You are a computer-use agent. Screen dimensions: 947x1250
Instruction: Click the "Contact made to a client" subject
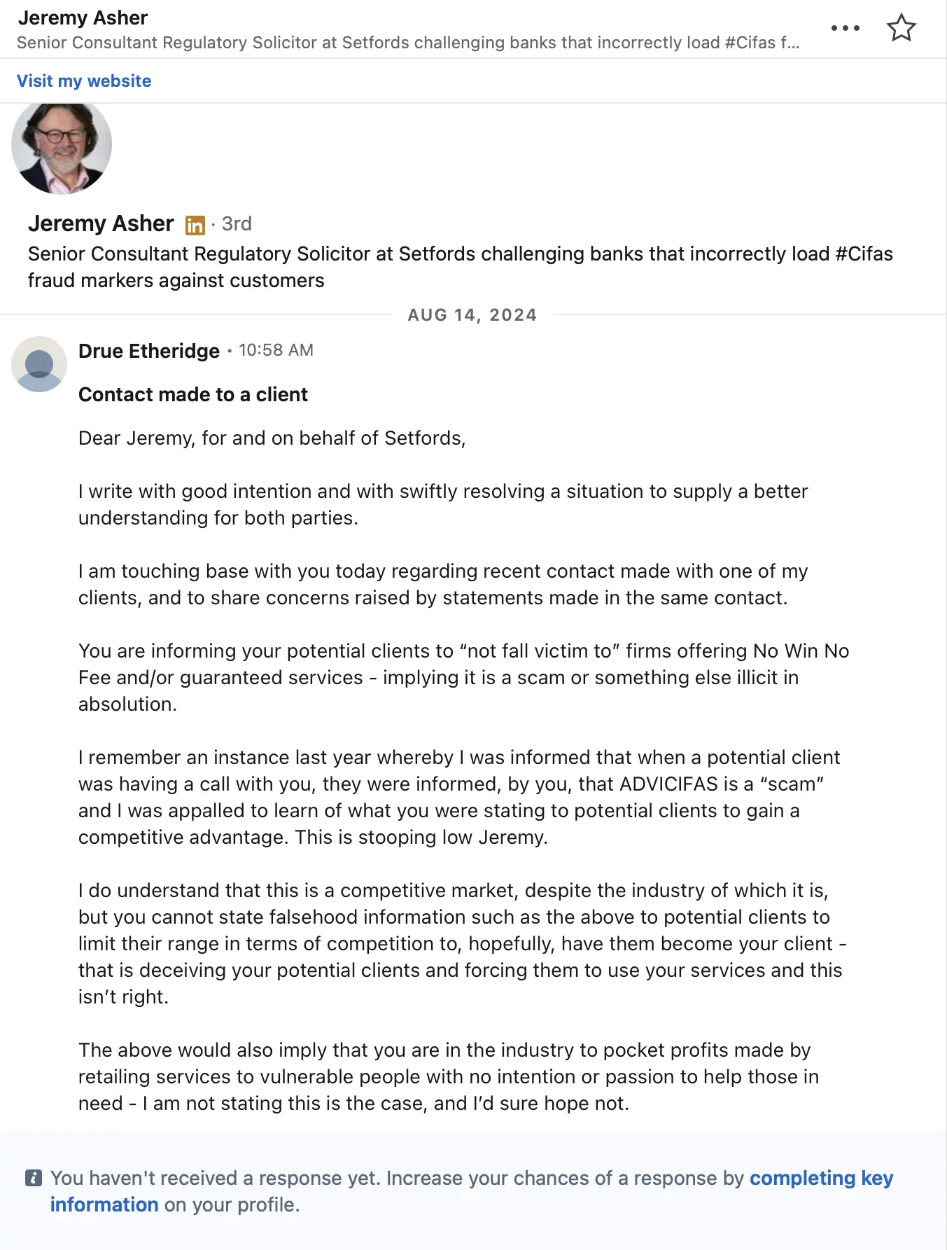pos(192,395)
